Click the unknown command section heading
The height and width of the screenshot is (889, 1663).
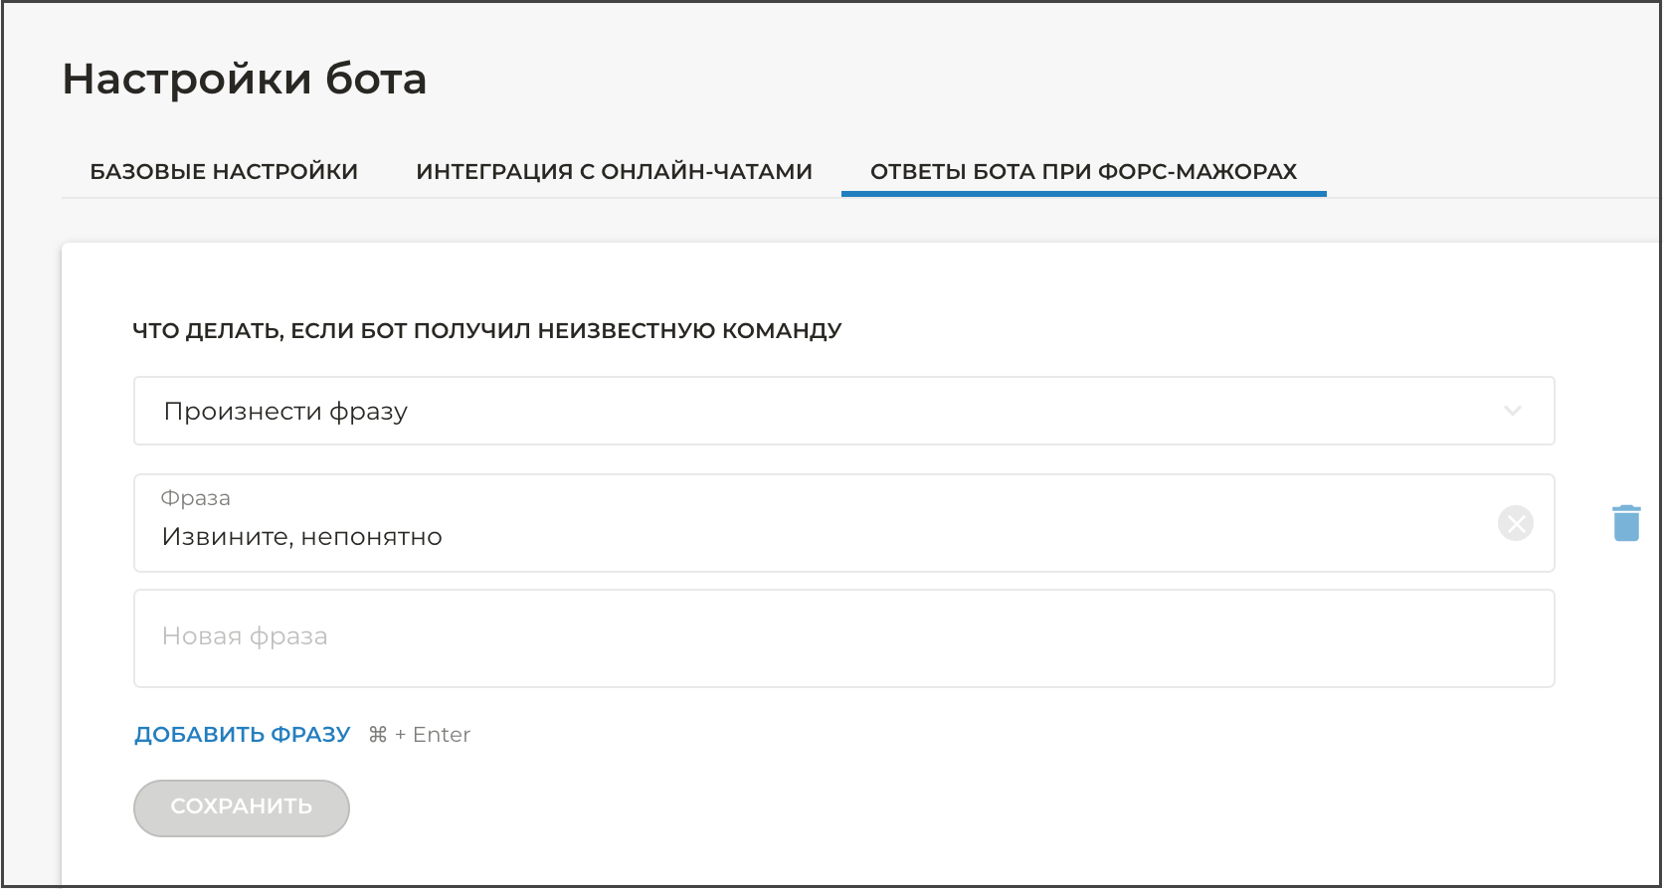point(486,330)
